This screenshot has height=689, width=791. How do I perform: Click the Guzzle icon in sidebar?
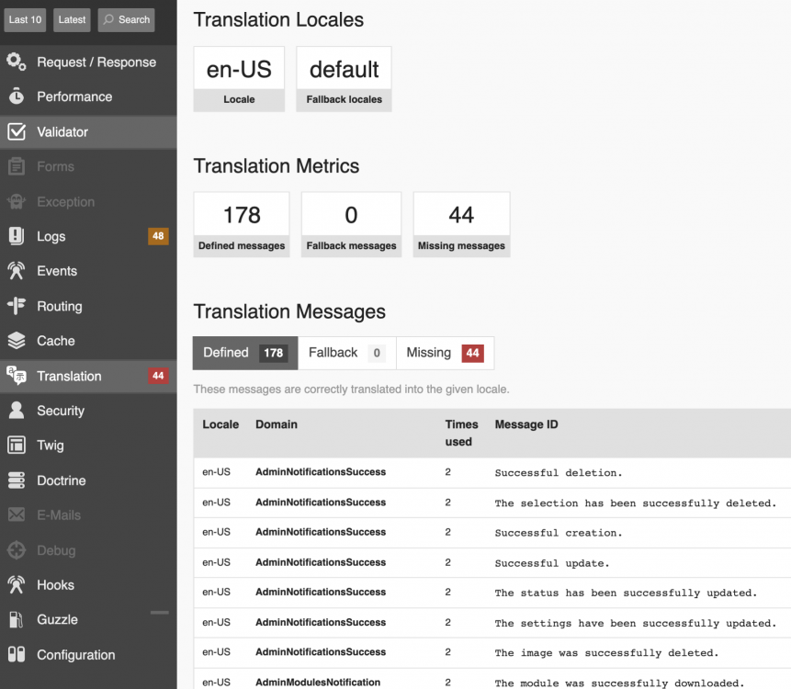tap(17, 619)
